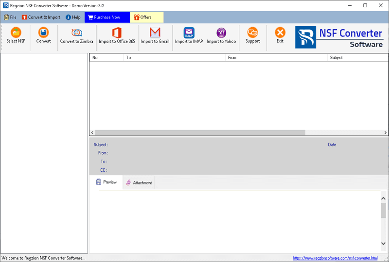
Task: Open the Convert & Import menu
Action: pyautogui.click(x=41, y=17)
